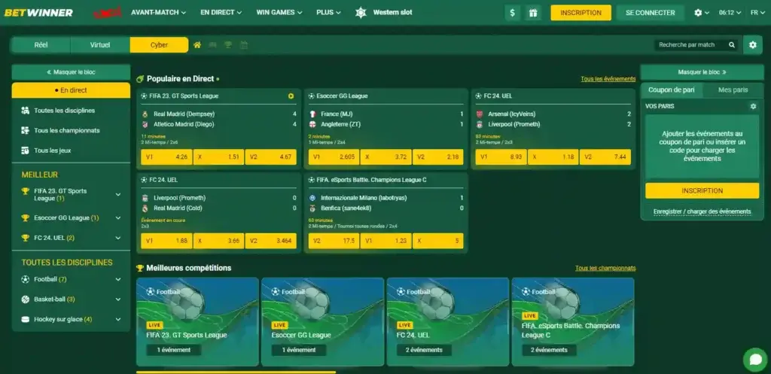This screenshot has width=771, height=374.
Task: Select the Réel mode toggle
Action: click(41, 45)
